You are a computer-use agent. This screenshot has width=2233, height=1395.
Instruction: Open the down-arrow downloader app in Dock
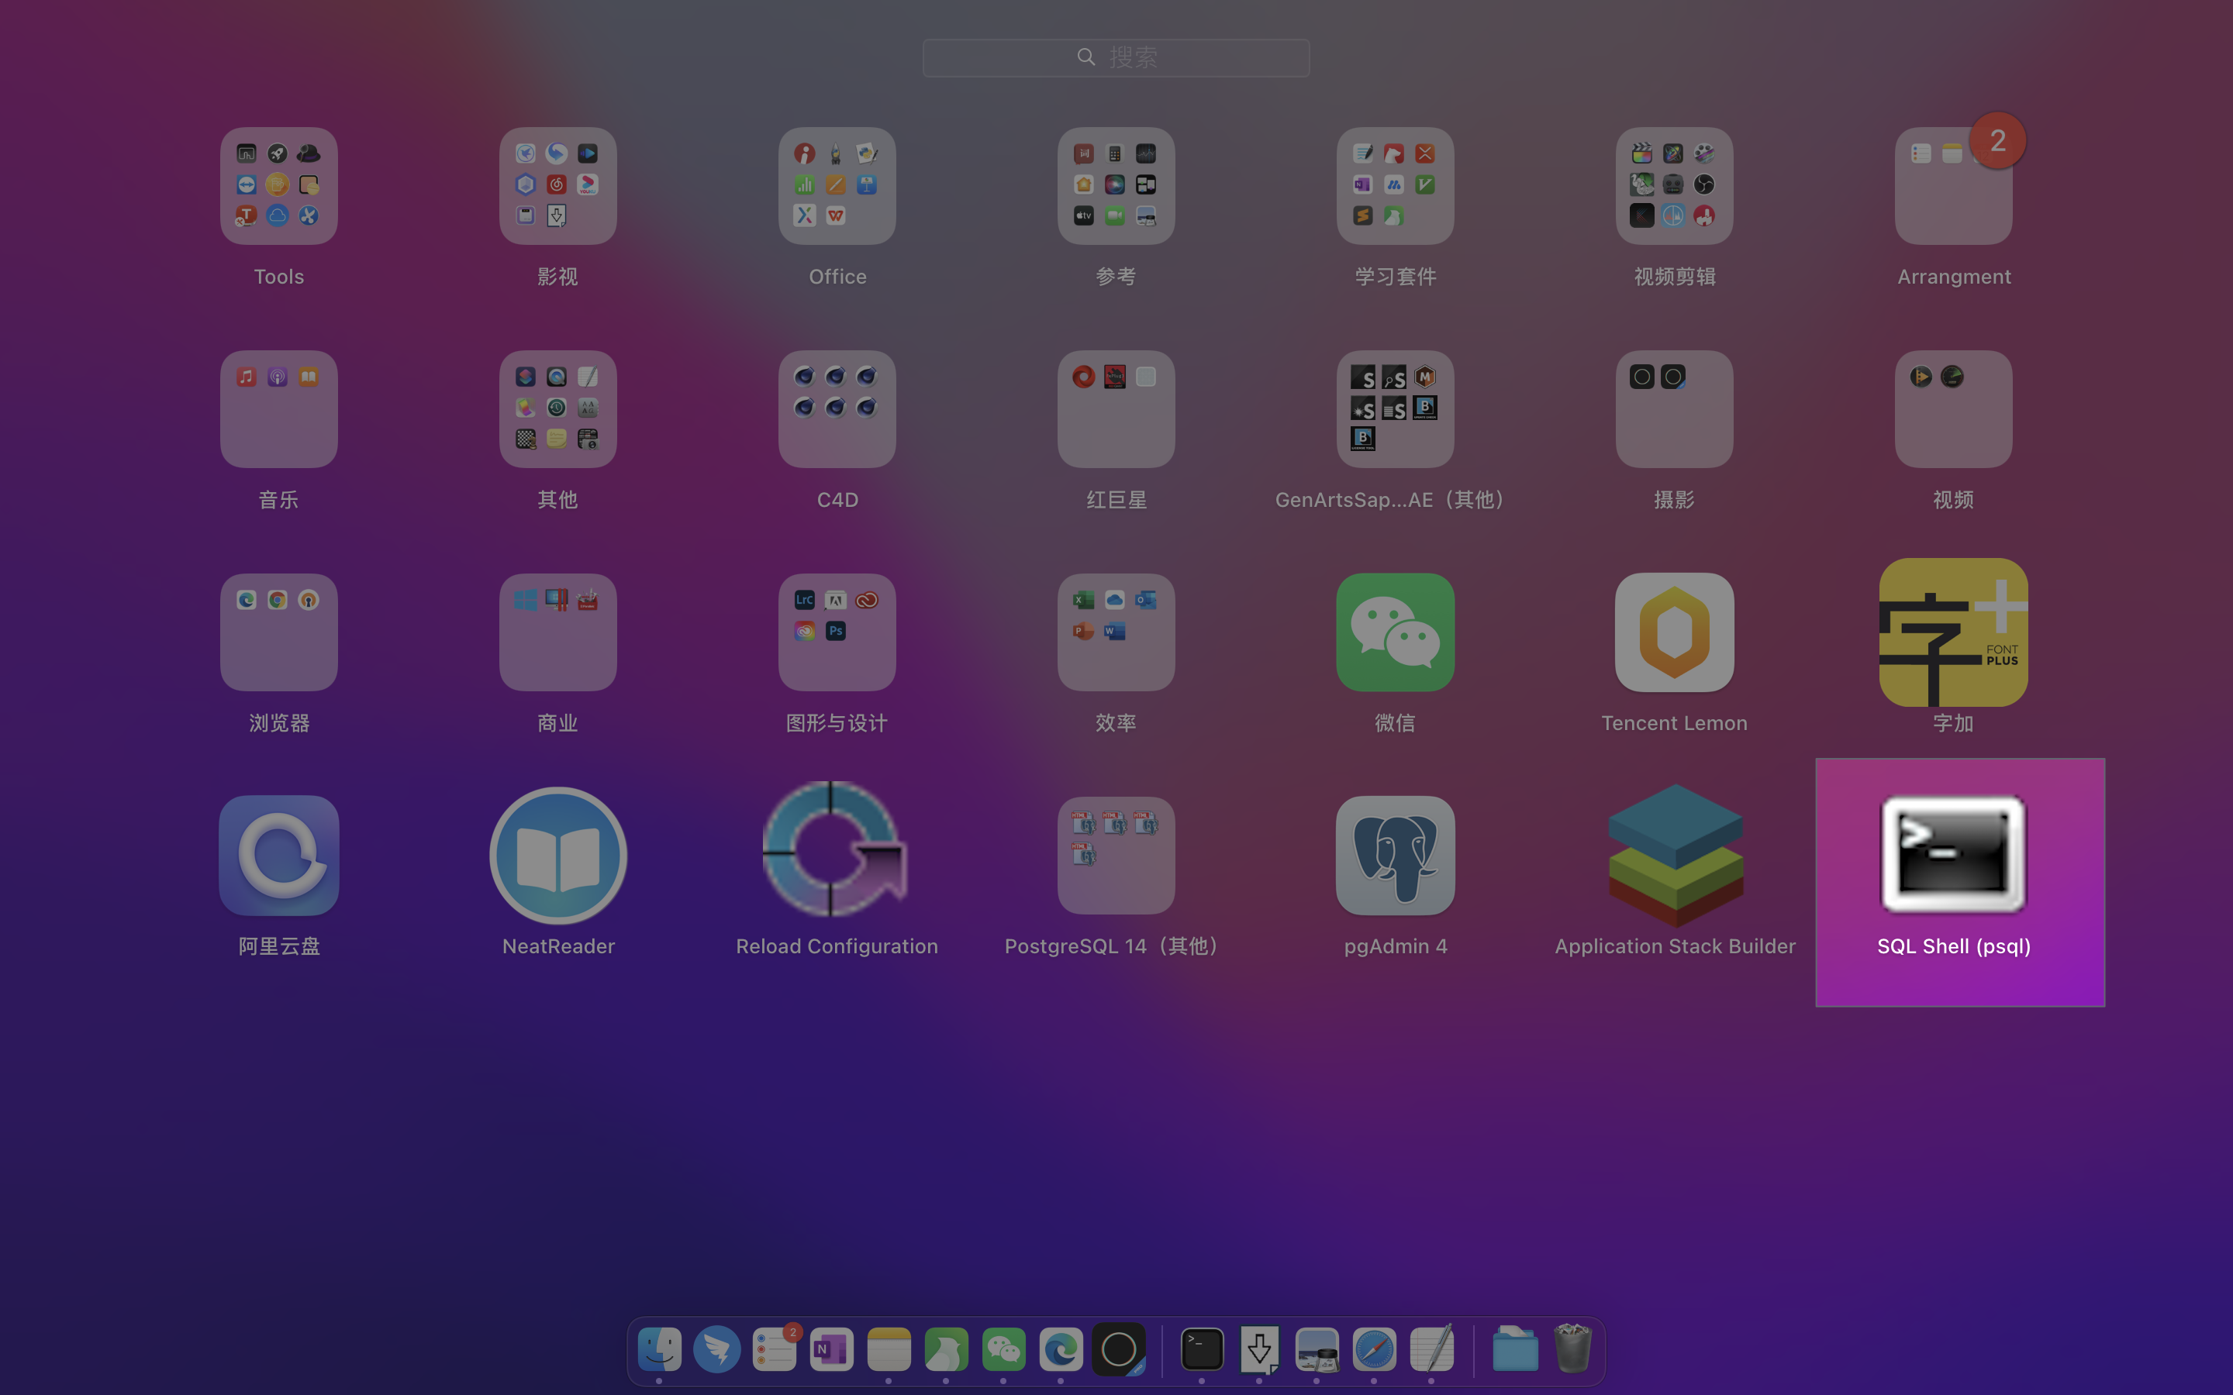coord(1259,1348)
